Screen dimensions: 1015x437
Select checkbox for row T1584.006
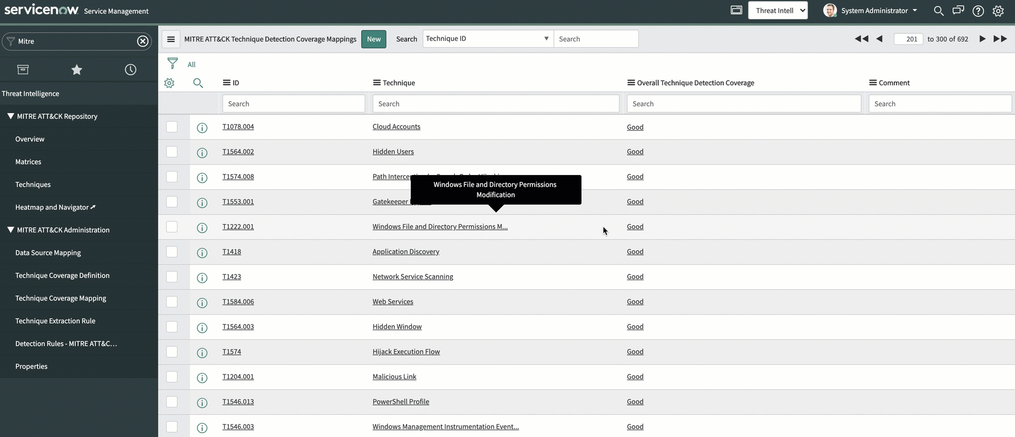click(172, 302)
